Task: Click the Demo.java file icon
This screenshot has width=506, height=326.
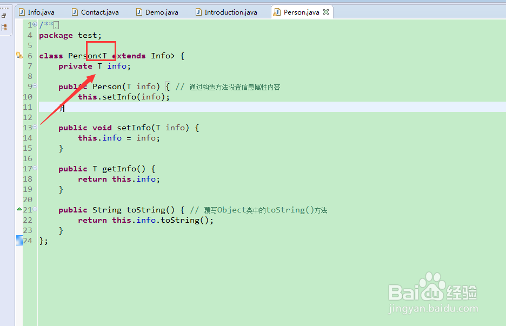Action: pyautogui.click(x=139, y=12)
